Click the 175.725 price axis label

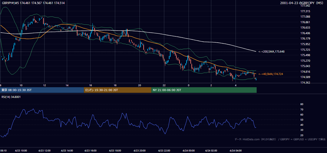click(305, 50)
